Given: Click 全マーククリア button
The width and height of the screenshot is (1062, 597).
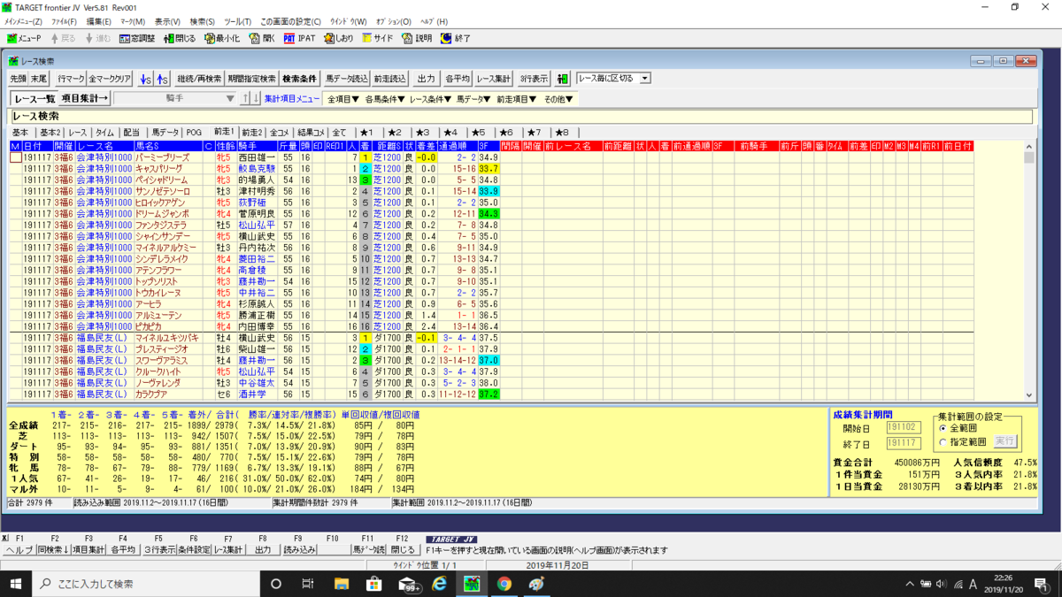Looking at the screenshot, I should coord(111,79).
